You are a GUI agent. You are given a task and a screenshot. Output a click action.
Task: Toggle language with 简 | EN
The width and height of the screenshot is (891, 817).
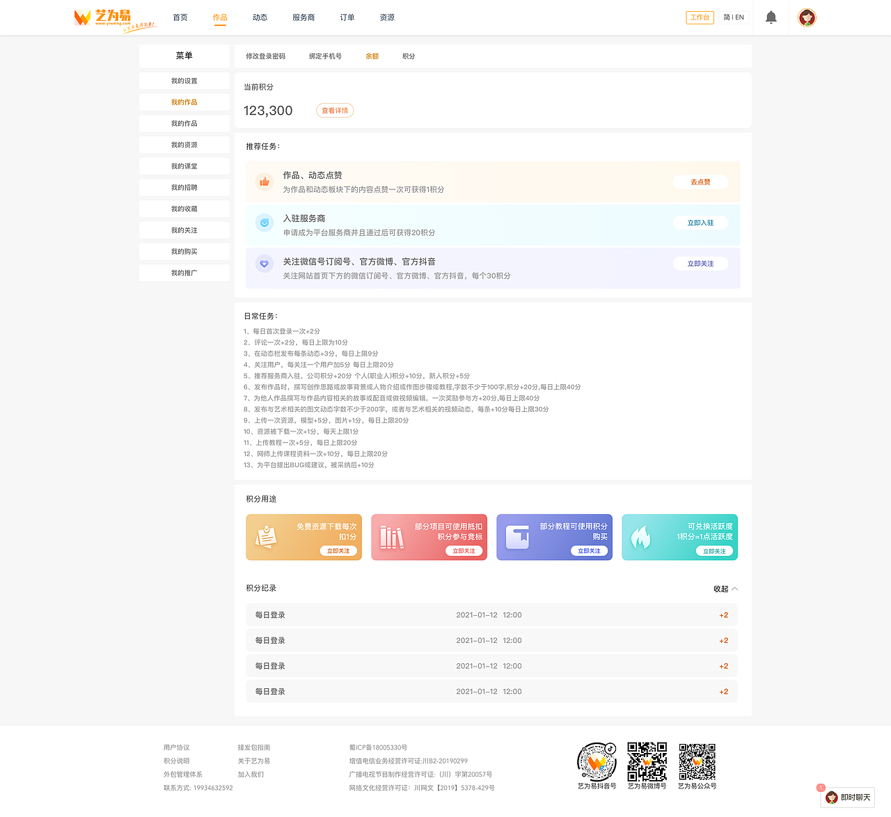(734, 17)
